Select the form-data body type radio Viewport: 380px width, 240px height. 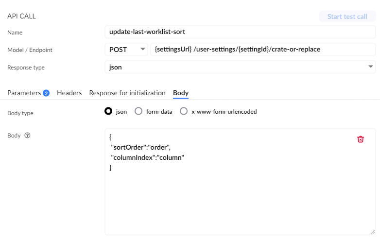tap(138, 111)
